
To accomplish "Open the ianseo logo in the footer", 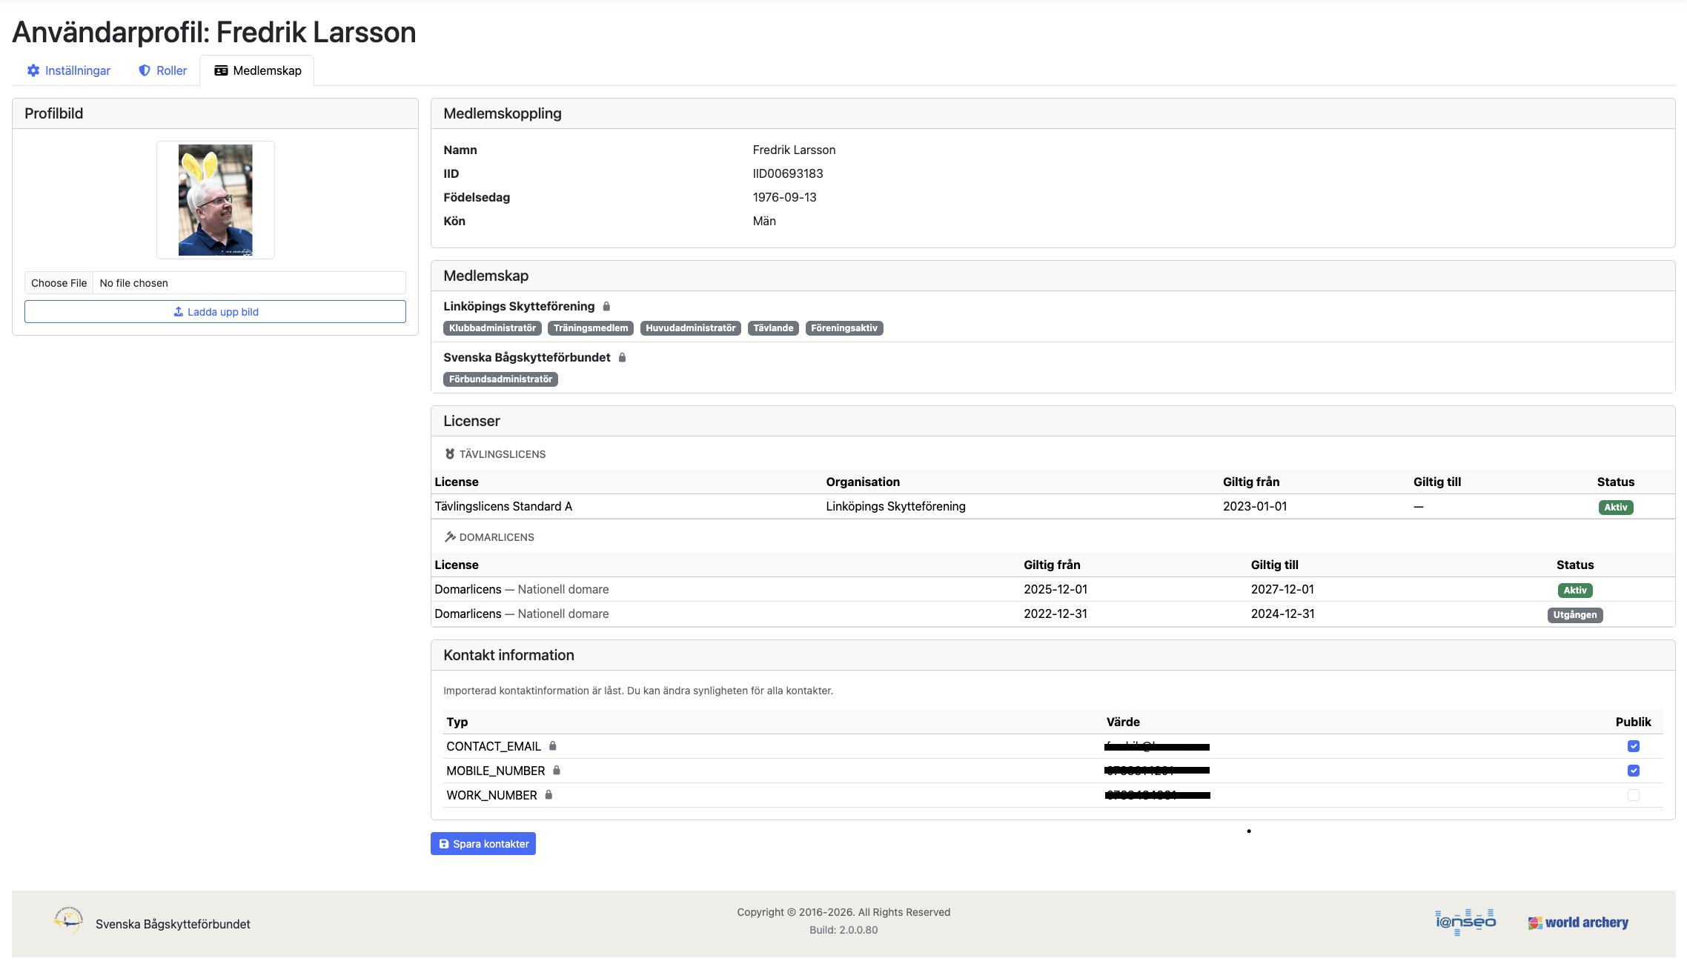I will click(x=1465, y=922).
